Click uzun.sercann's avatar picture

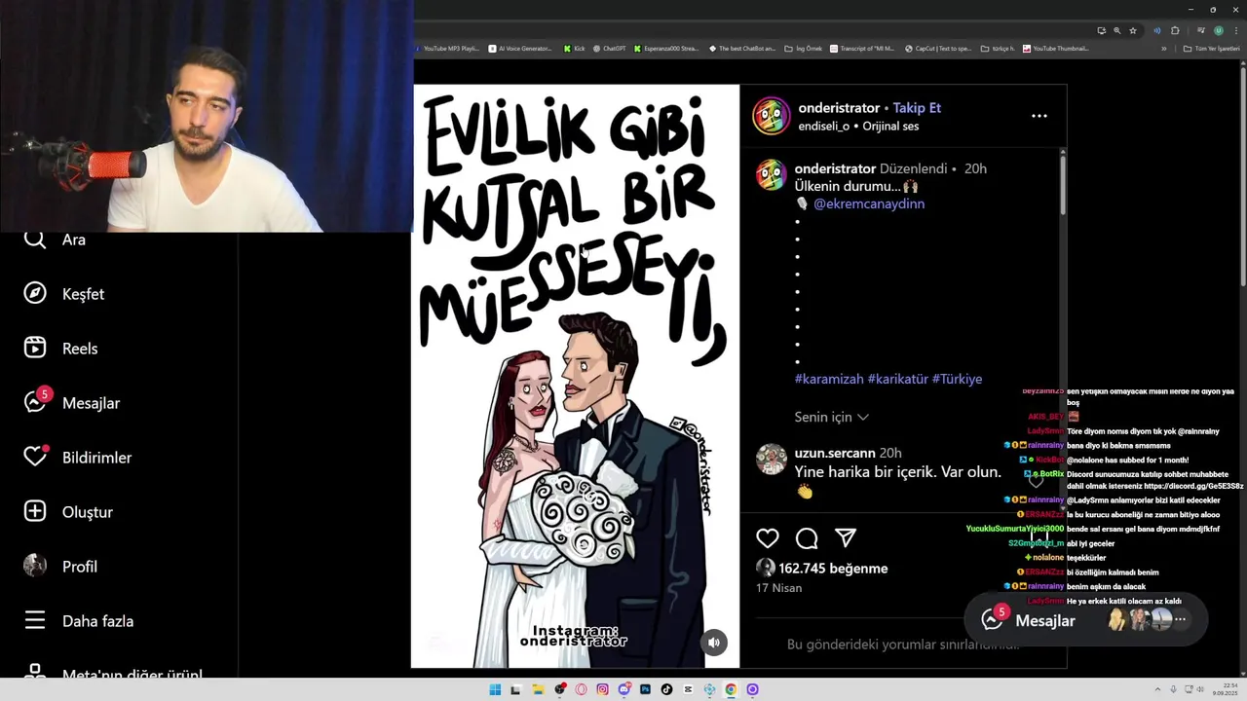pyautogui.click(x=772, y=460)
